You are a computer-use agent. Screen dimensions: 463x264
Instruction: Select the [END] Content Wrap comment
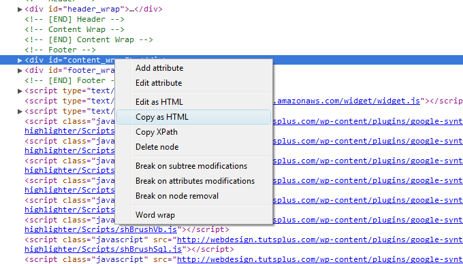[89, 39]
